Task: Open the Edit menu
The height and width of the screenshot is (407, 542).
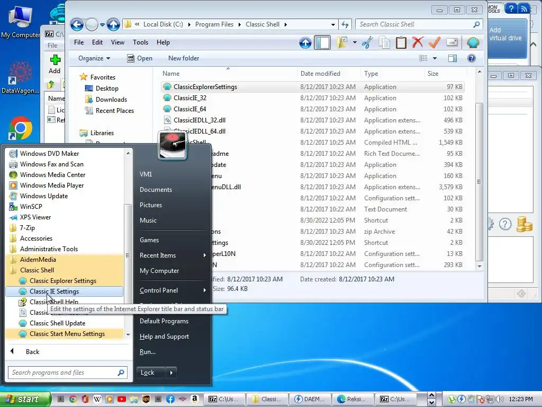Action: [x=97, y=42]
